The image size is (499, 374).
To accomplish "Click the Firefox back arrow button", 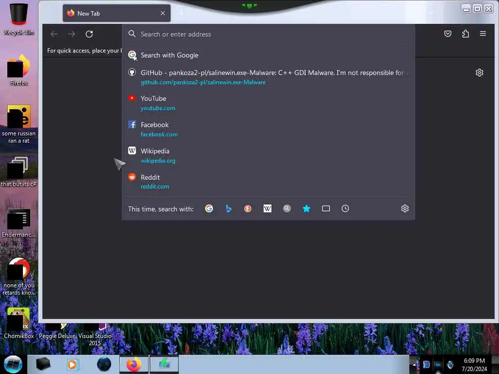I will click(x=54, y=34).
